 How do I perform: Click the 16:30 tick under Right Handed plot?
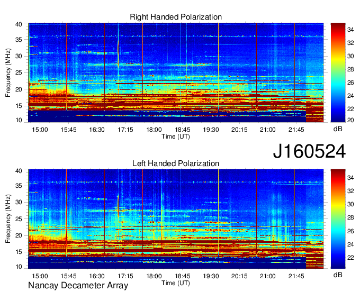(97, 130)
